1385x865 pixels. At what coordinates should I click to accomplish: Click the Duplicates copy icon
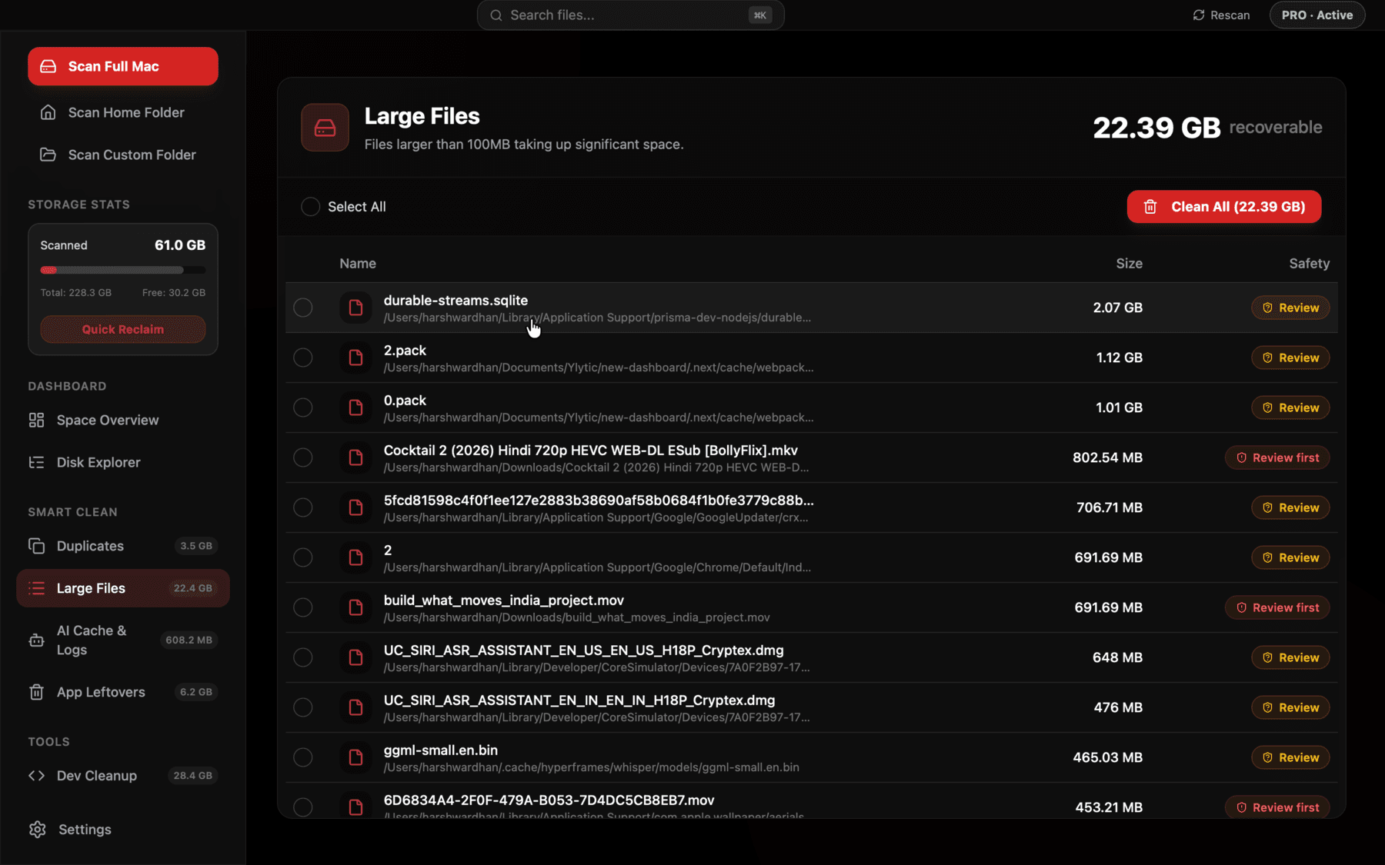click(x=36, y=546)
